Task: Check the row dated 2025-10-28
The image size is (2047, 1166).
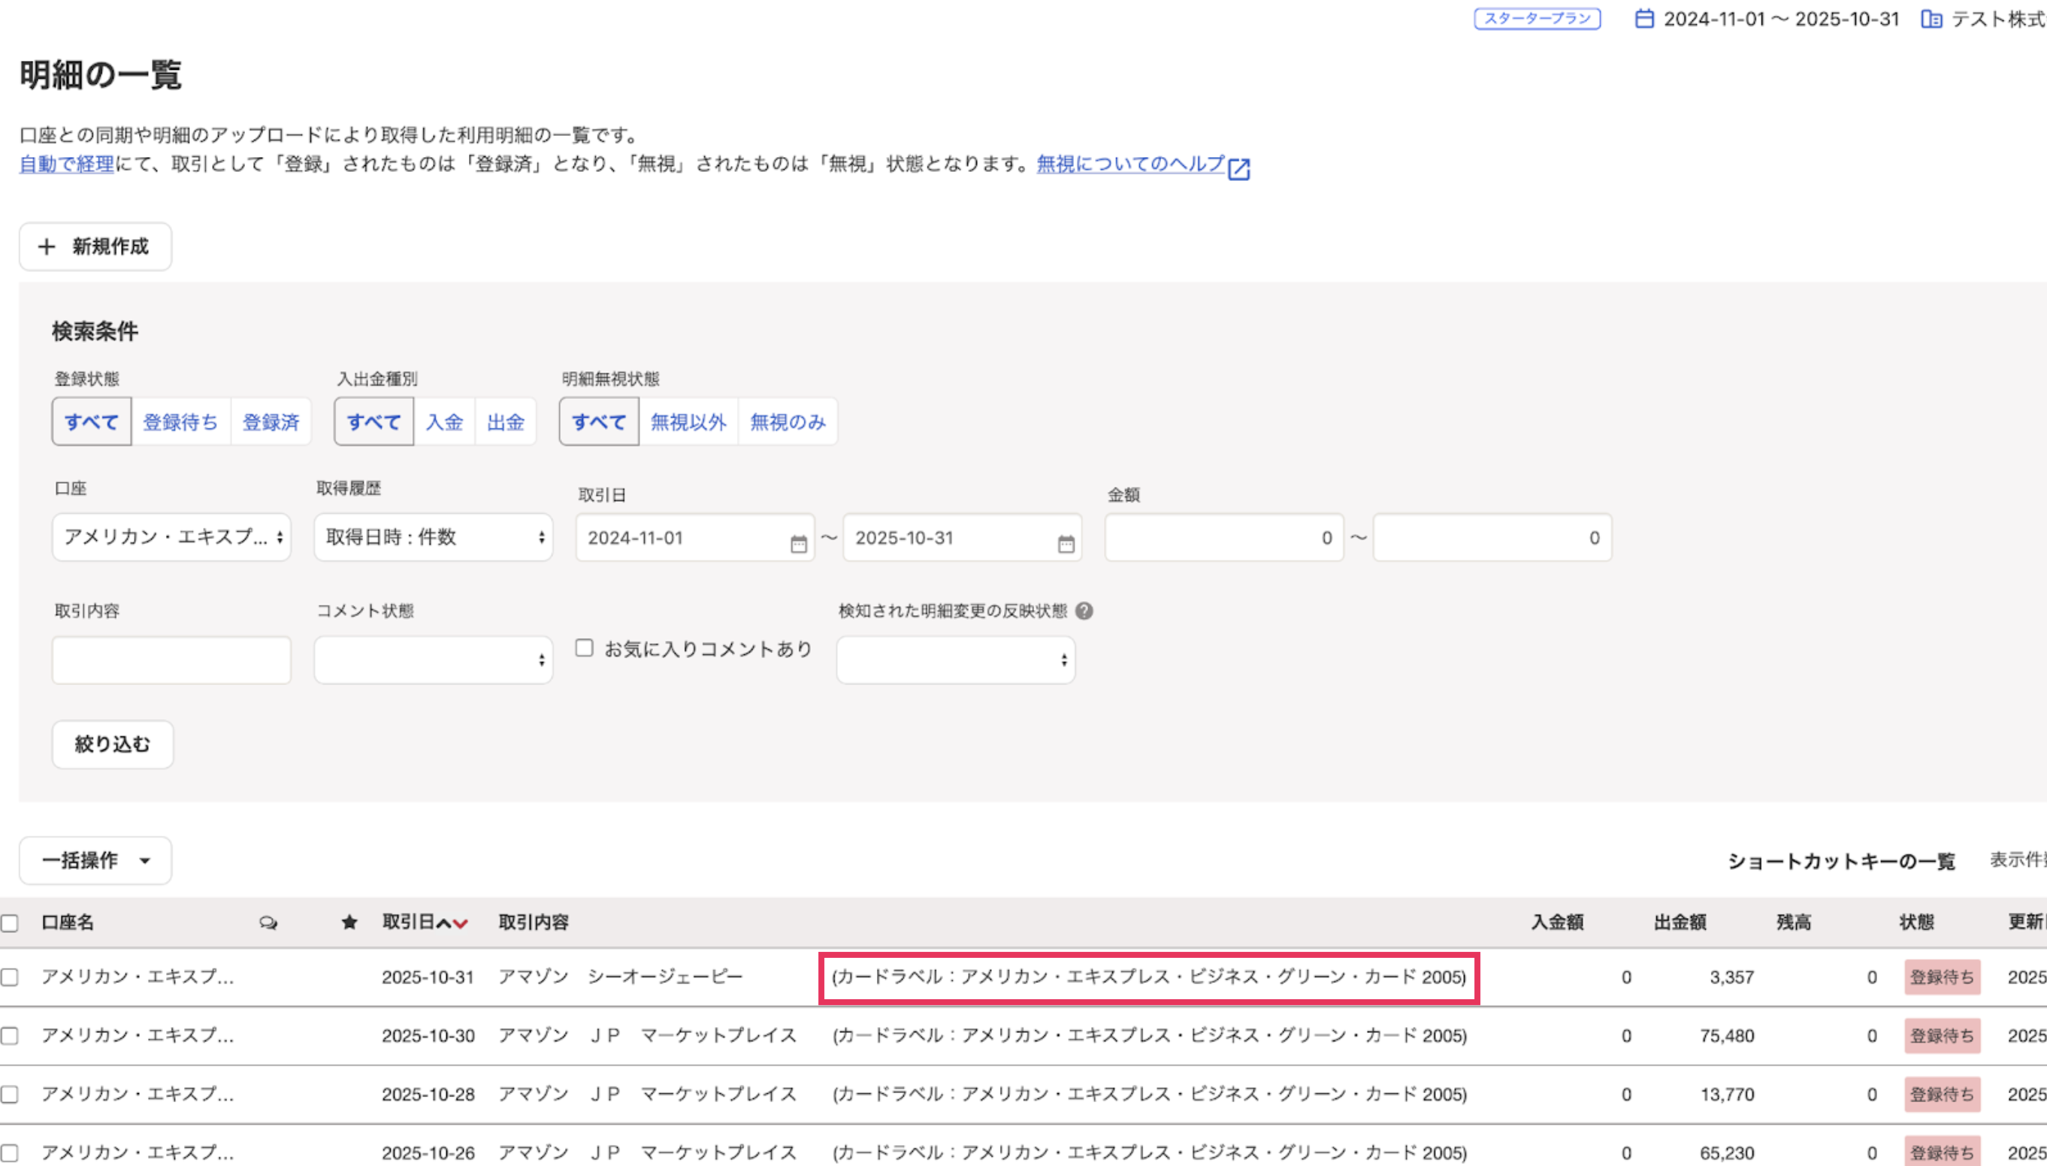Action: (x=10, y=1094)
